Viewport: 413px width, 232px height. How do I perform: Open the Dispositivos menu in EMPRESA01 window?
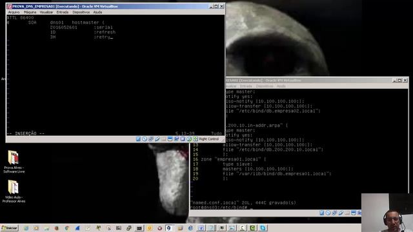pos(81,12)
